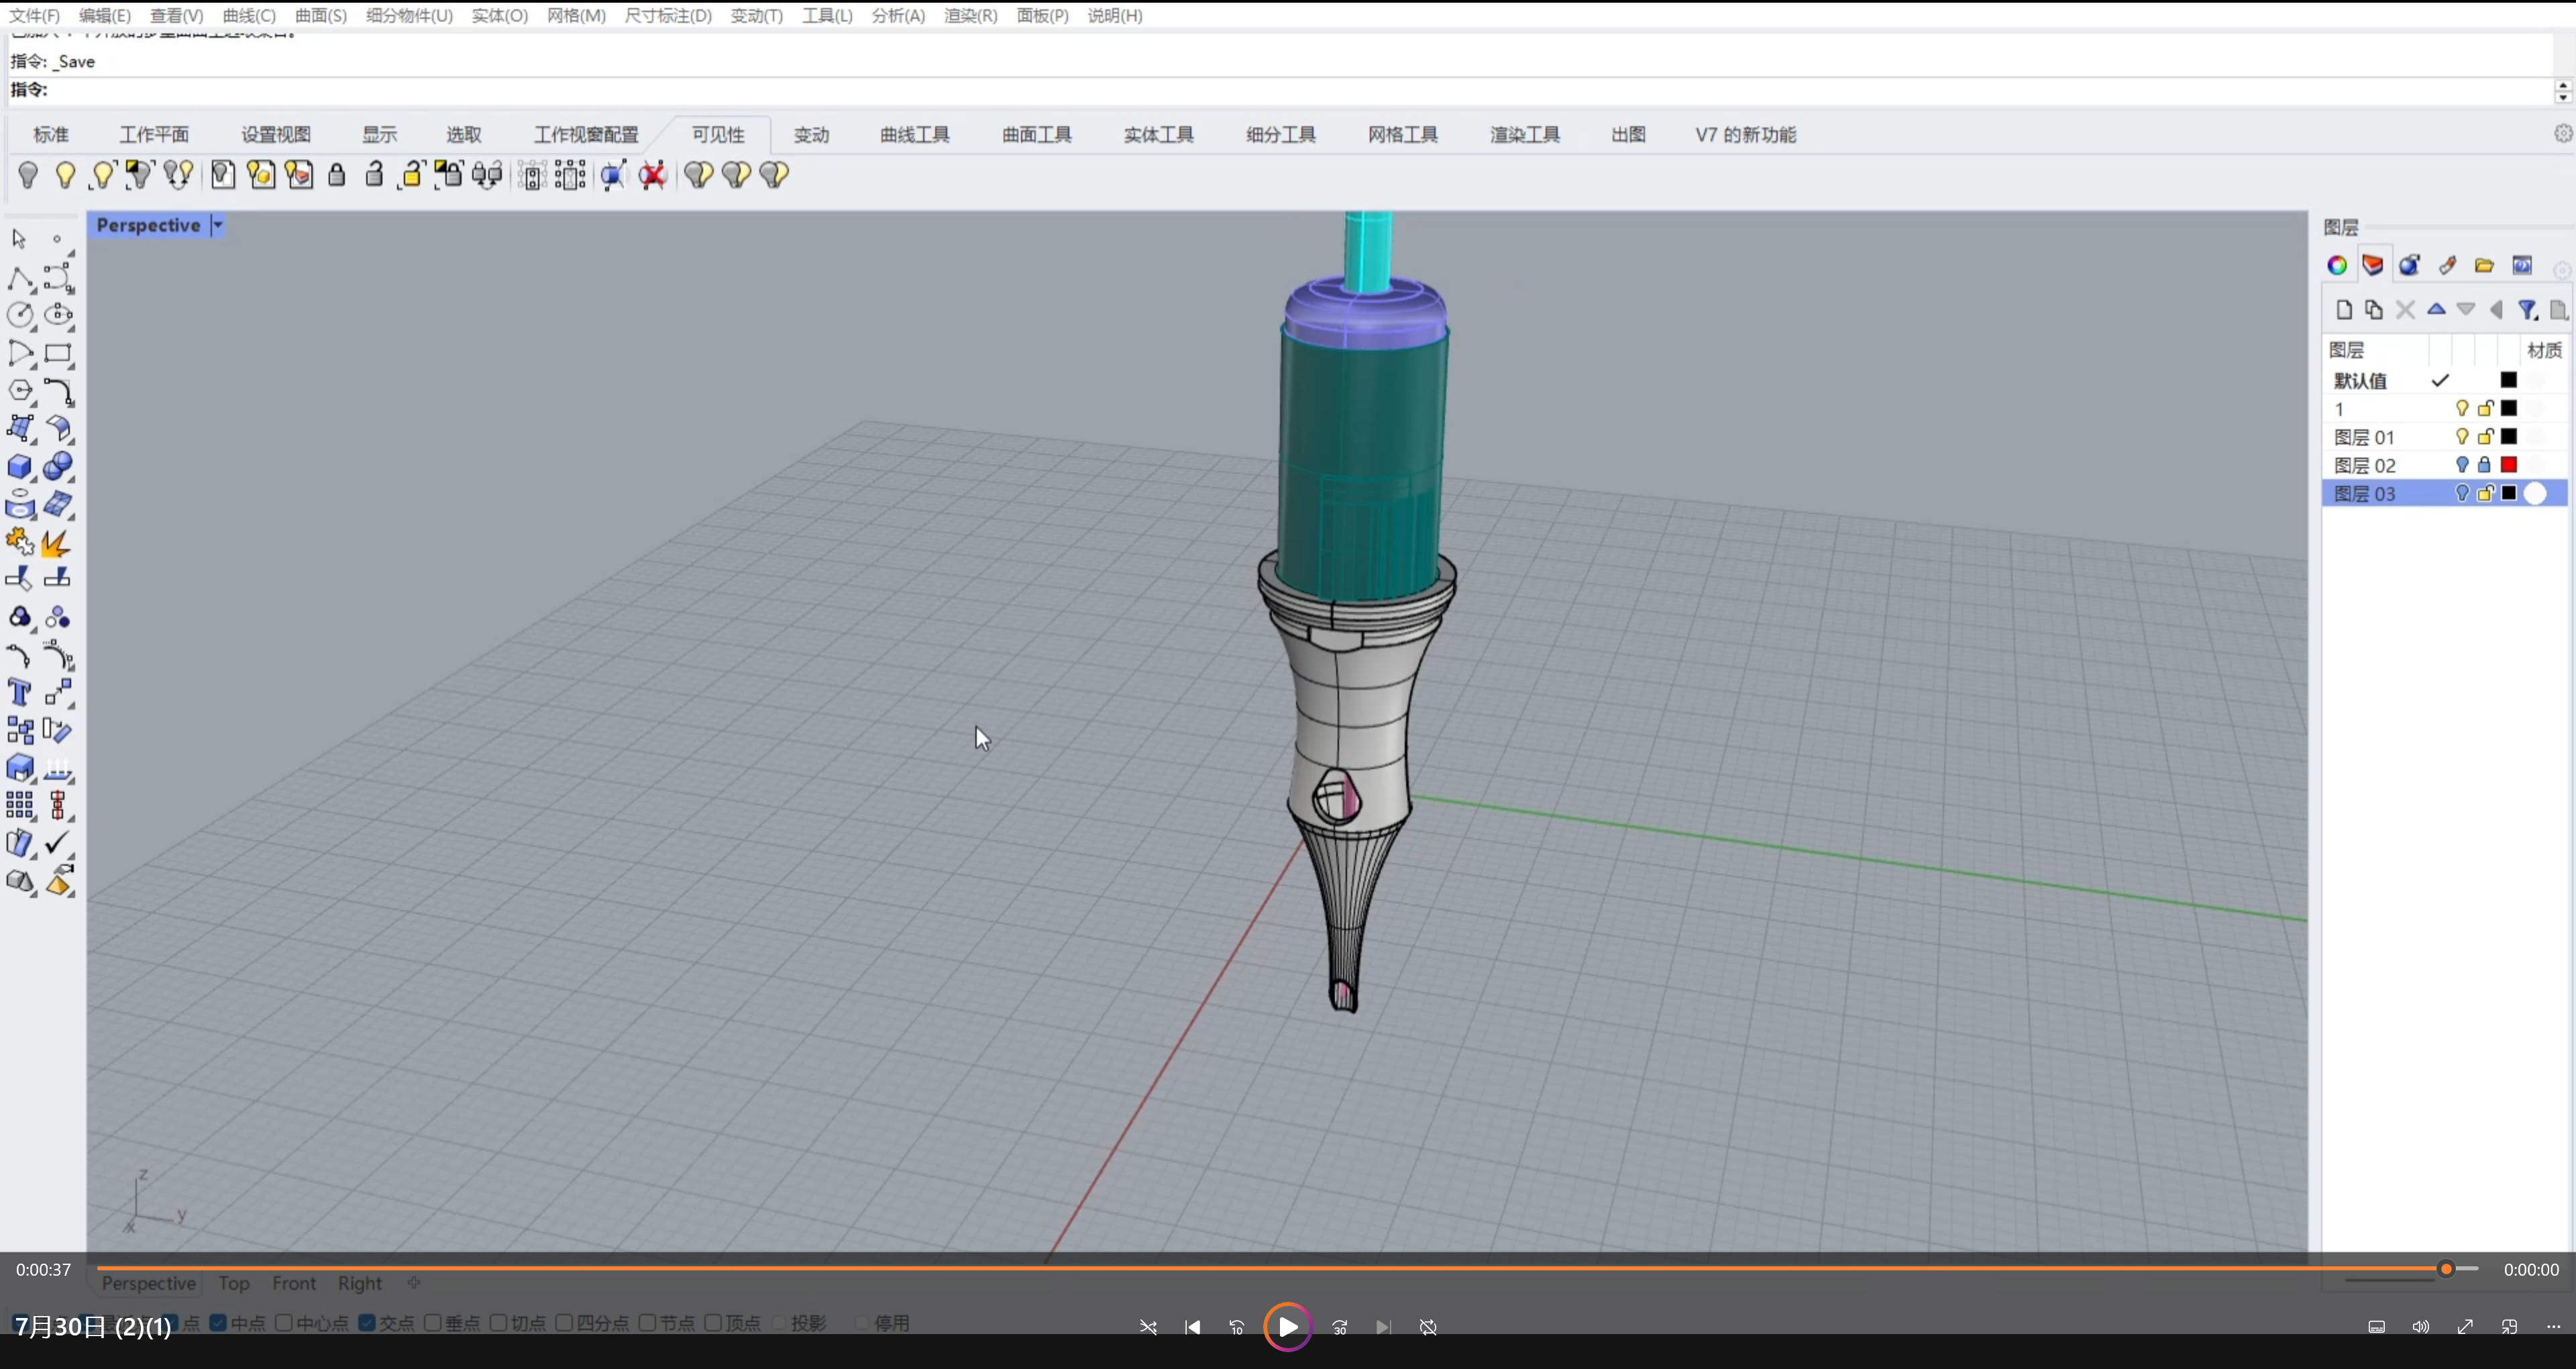Click the Show Objects lit bulb icon
The width and height of the screenshot is (2576, 1369).
click(x=65, y=175)
